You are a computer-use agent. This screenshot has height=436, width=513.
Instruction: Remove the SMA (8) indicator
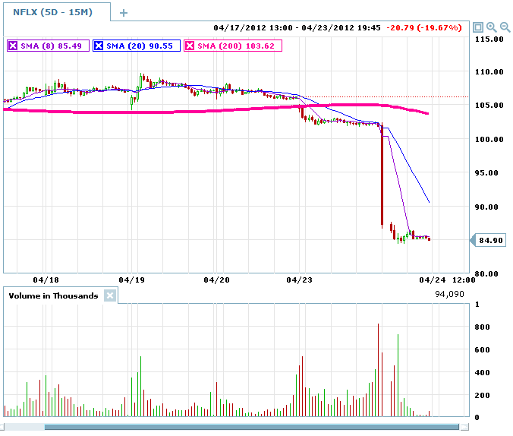(x=13, y=46)
